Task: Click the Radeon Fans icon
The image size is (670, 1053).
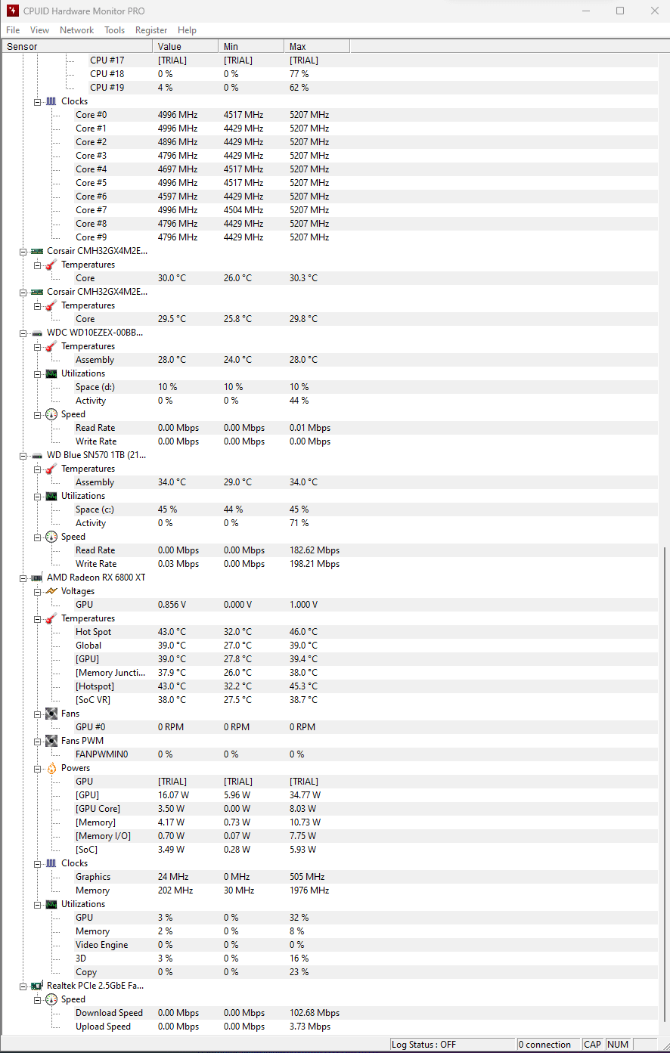Action: (x=51, y=714)
